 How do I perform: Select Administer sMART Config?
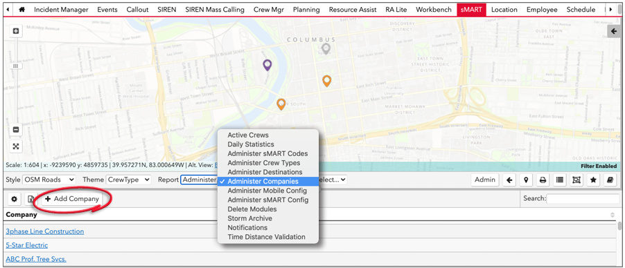tap(268, 200)
